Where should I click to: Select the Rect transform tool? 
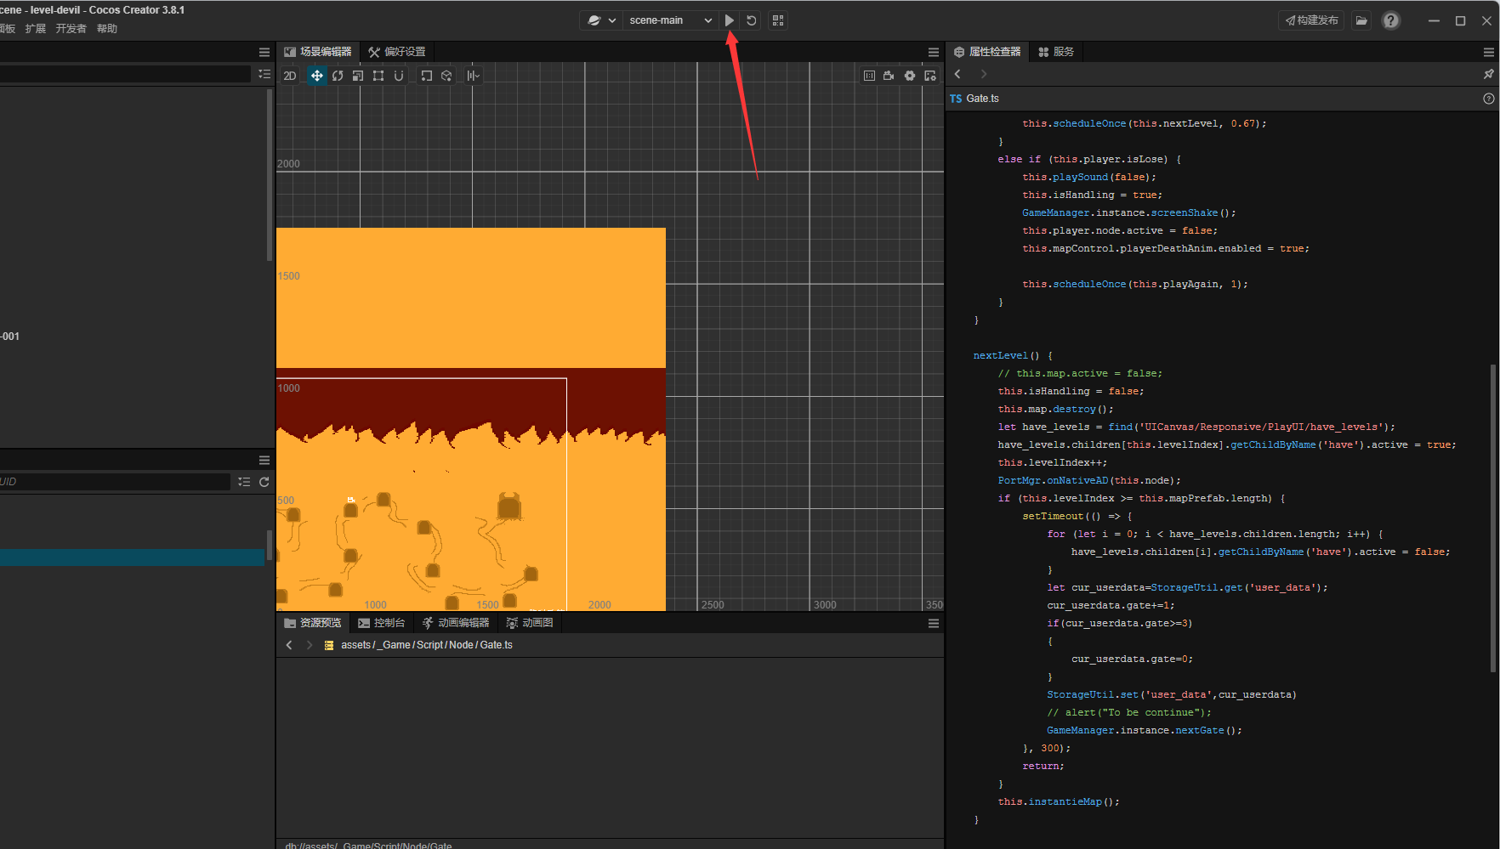pos(378,76)
